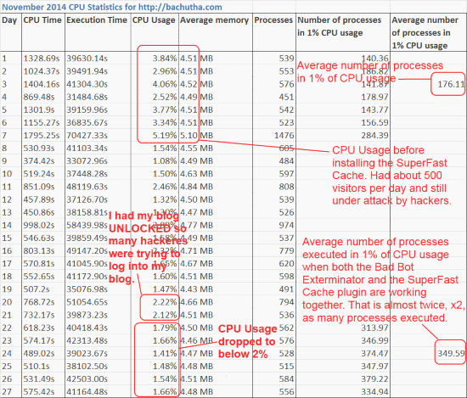The height and width of the screenshot is (398, 467).
Task: Select Number of processes in 1% CPU usage header
Action: [340, 26]
